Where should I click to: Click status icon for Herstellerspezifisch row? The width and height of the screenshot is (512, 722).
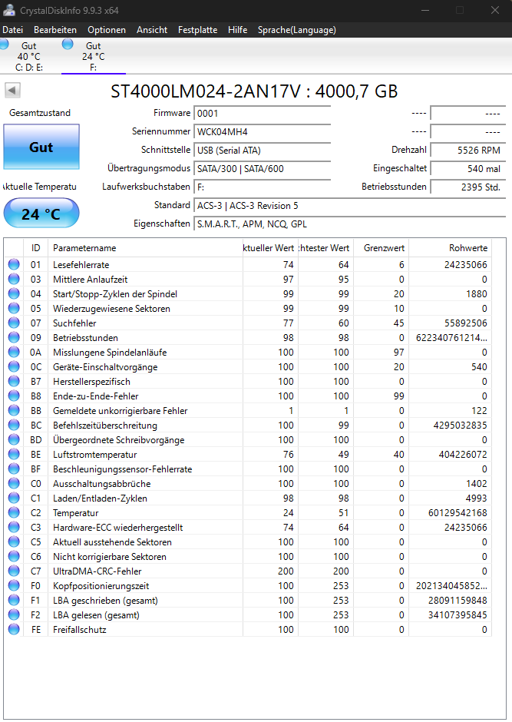point(14,381)
